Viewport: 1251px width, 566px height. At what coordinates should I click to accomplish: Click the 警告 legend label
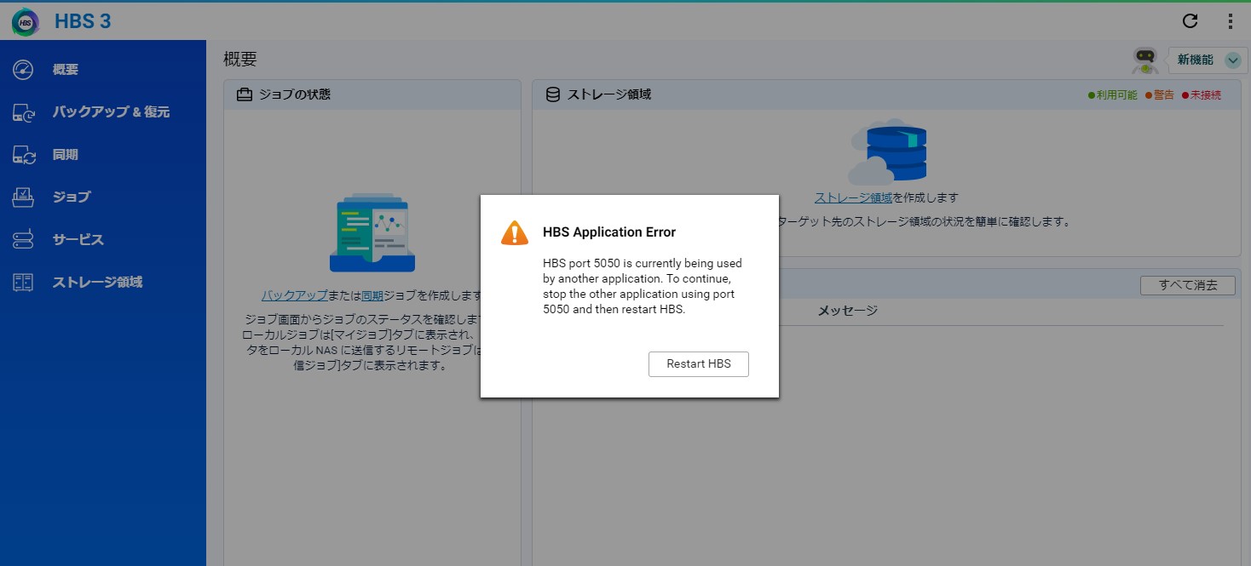coord(1164,95)
